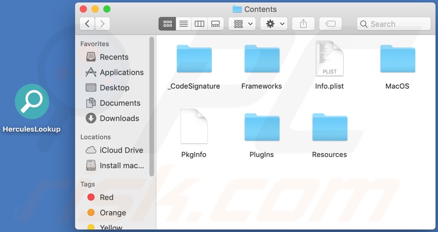This screenshot has width=438, height=232.
Task: Select the MacOS folder icon
Action: pyautogui.click(x=398, y=59)
